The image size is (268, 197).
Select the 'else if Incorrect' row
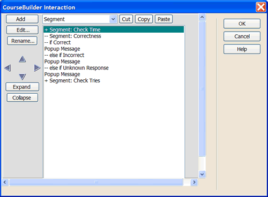[114, 55]
